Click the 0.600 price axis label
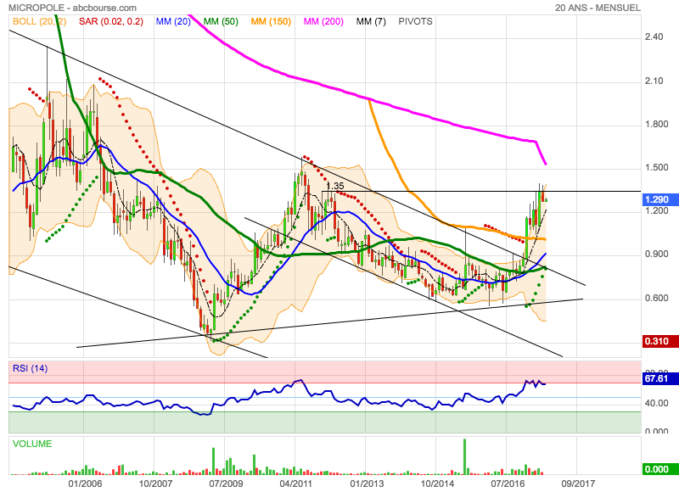This screenshot has height=492, width=679. [x=656, y=298]
